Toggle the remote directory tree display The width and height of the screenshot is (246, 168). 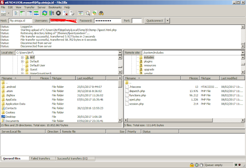(x=29, y=13)
